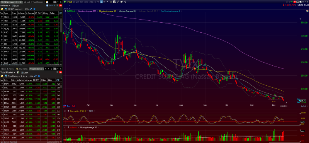The image size is (309, 143).
Task: Click the notes edit icon beside Total Market
Action: (x=18, y=72)
